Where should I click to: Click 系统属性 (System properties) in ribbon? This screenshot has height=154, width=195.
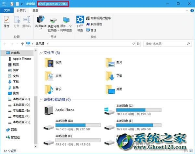96,24
